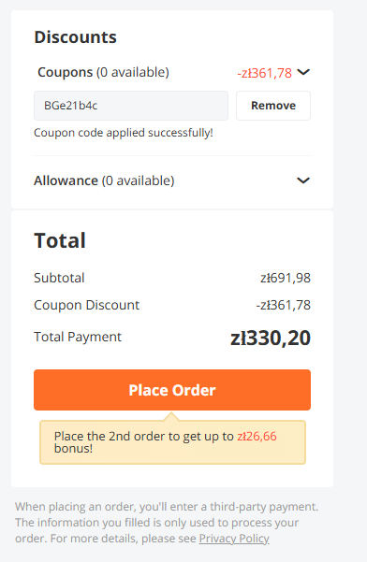Viewport: 367px width, 562px height.
Task: Click the red -zł361,78 coupon amount
Action: pos(265,73)
